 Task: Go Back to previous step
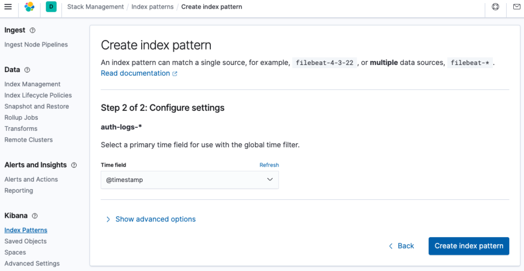click(401, 246)
